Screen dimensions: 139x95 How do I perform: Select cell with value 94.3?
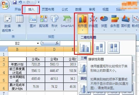click(x=71, y=79)
